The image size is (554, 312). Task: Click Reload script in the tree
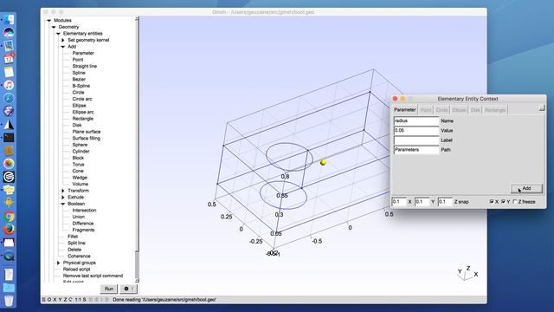point(77,270)
